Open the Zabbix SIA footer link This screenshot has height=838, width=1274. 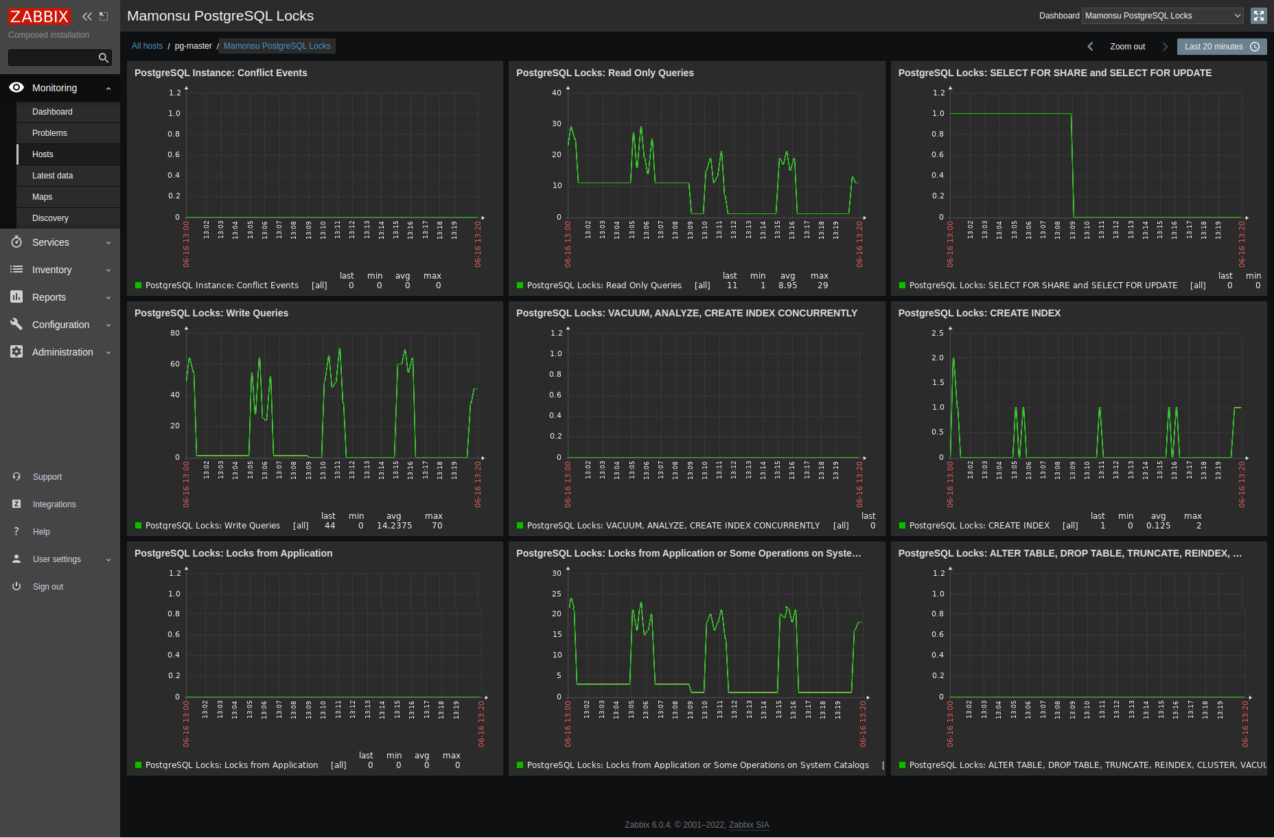[749, 825]
